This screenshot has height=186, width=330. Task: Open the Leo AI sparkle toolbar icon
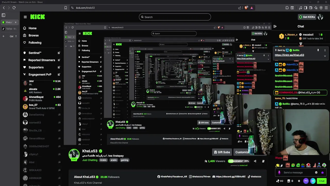[316, 8]
